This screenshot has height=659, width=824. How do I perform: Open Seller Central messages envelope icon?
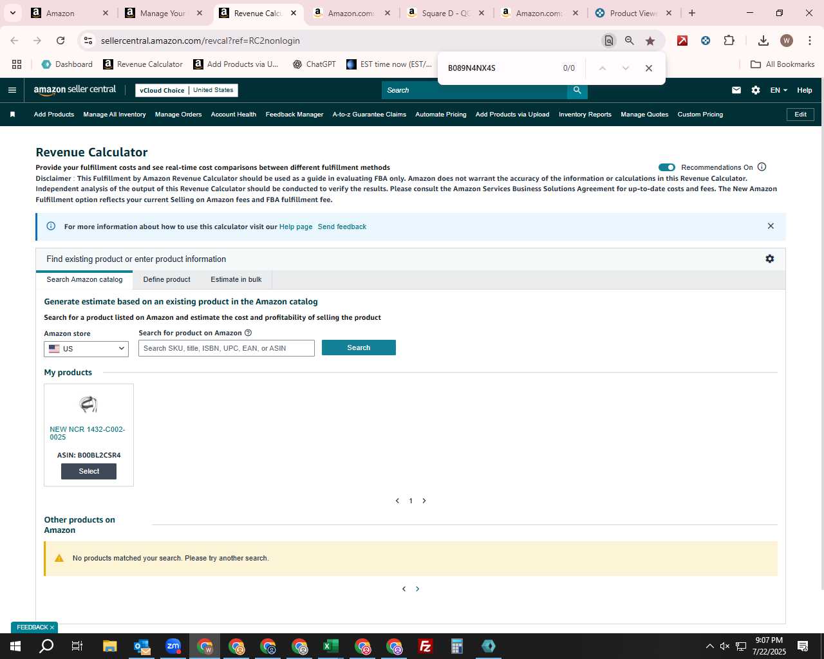(736, 90)
